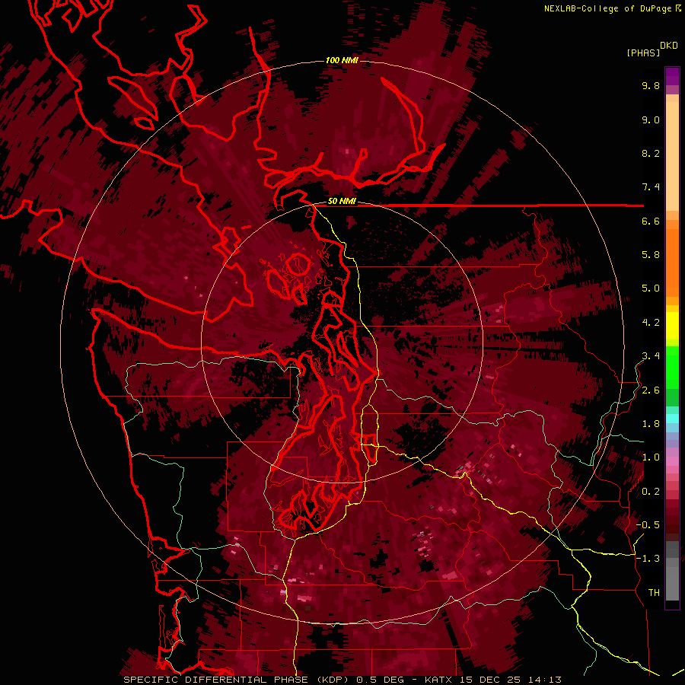Image resolution: width=685 pixels, height=685 pixels.
Task: Click the Specific Differential Phase KATX caption
Action: pos(342,680)
